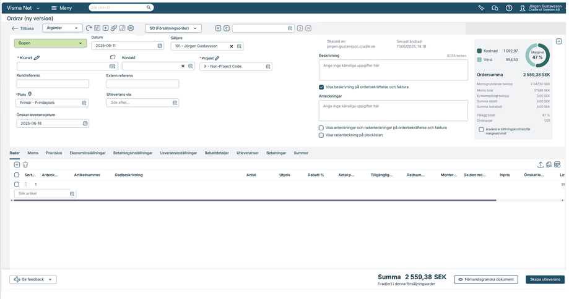Switch to the Moms tab
The width and height of the screenshot is (569, 299).
(x=33, y=153)
